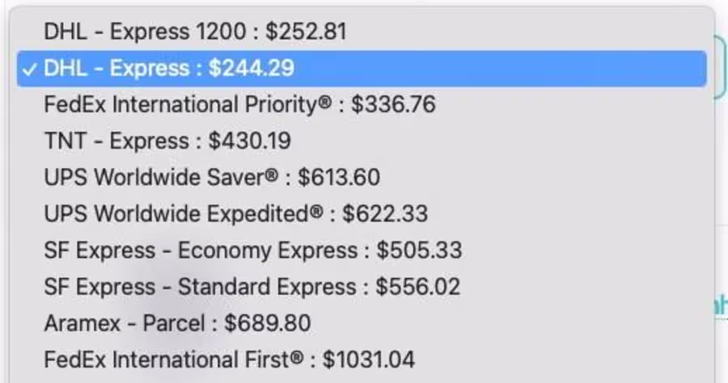
Task: Pick SF Express - Economy Express
Action: click(x=362, y=250)
